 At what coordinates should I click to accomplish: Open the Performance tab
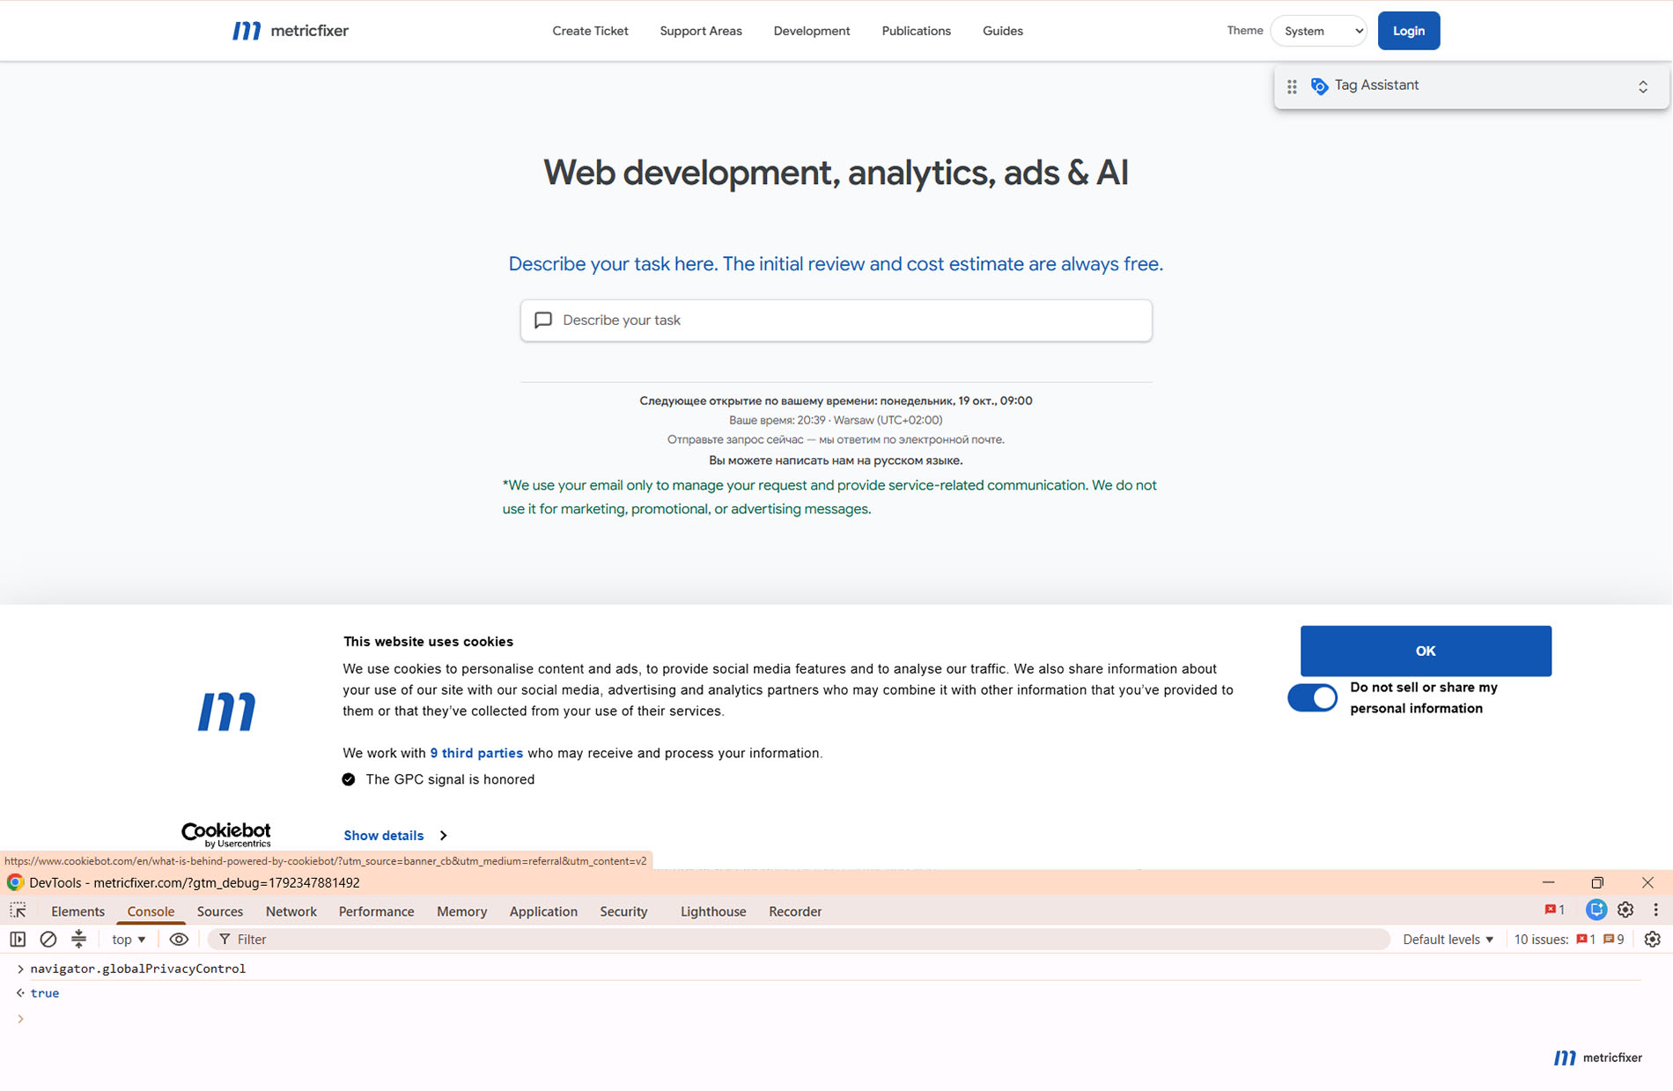376,911
